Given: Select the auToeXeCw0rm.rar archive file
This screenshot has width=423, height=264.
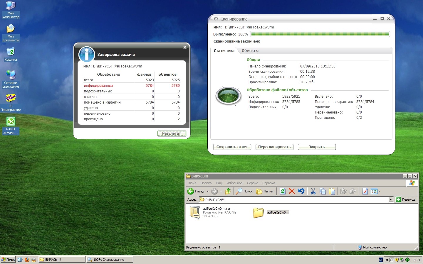Looking at the screenshot, I should [x=195, y=212].
